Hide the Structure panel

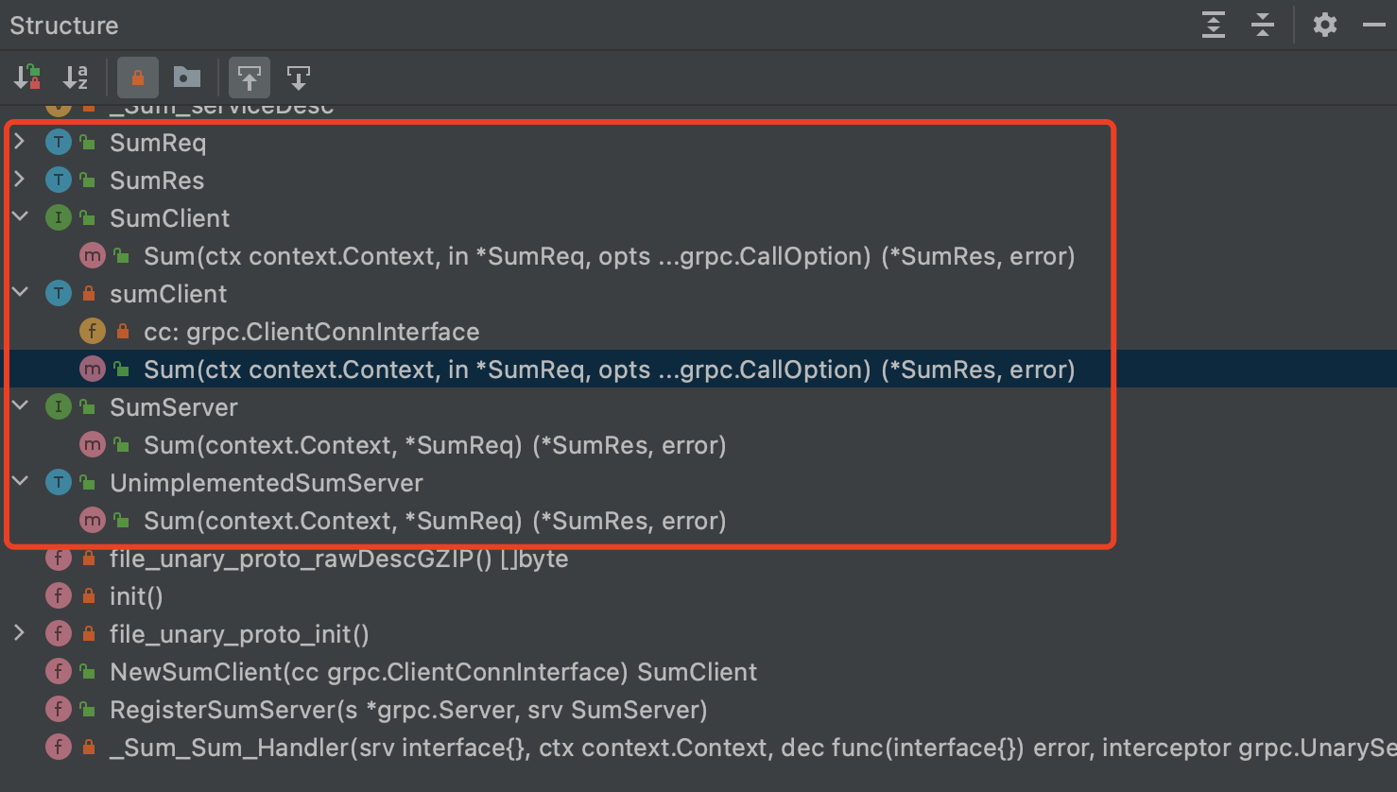point(1373,26)
